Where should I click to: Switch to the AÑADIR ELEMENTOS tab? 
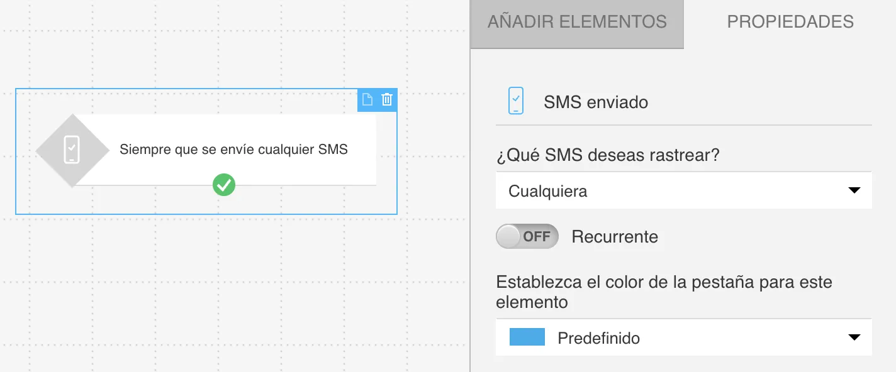[x=577, y=23]
